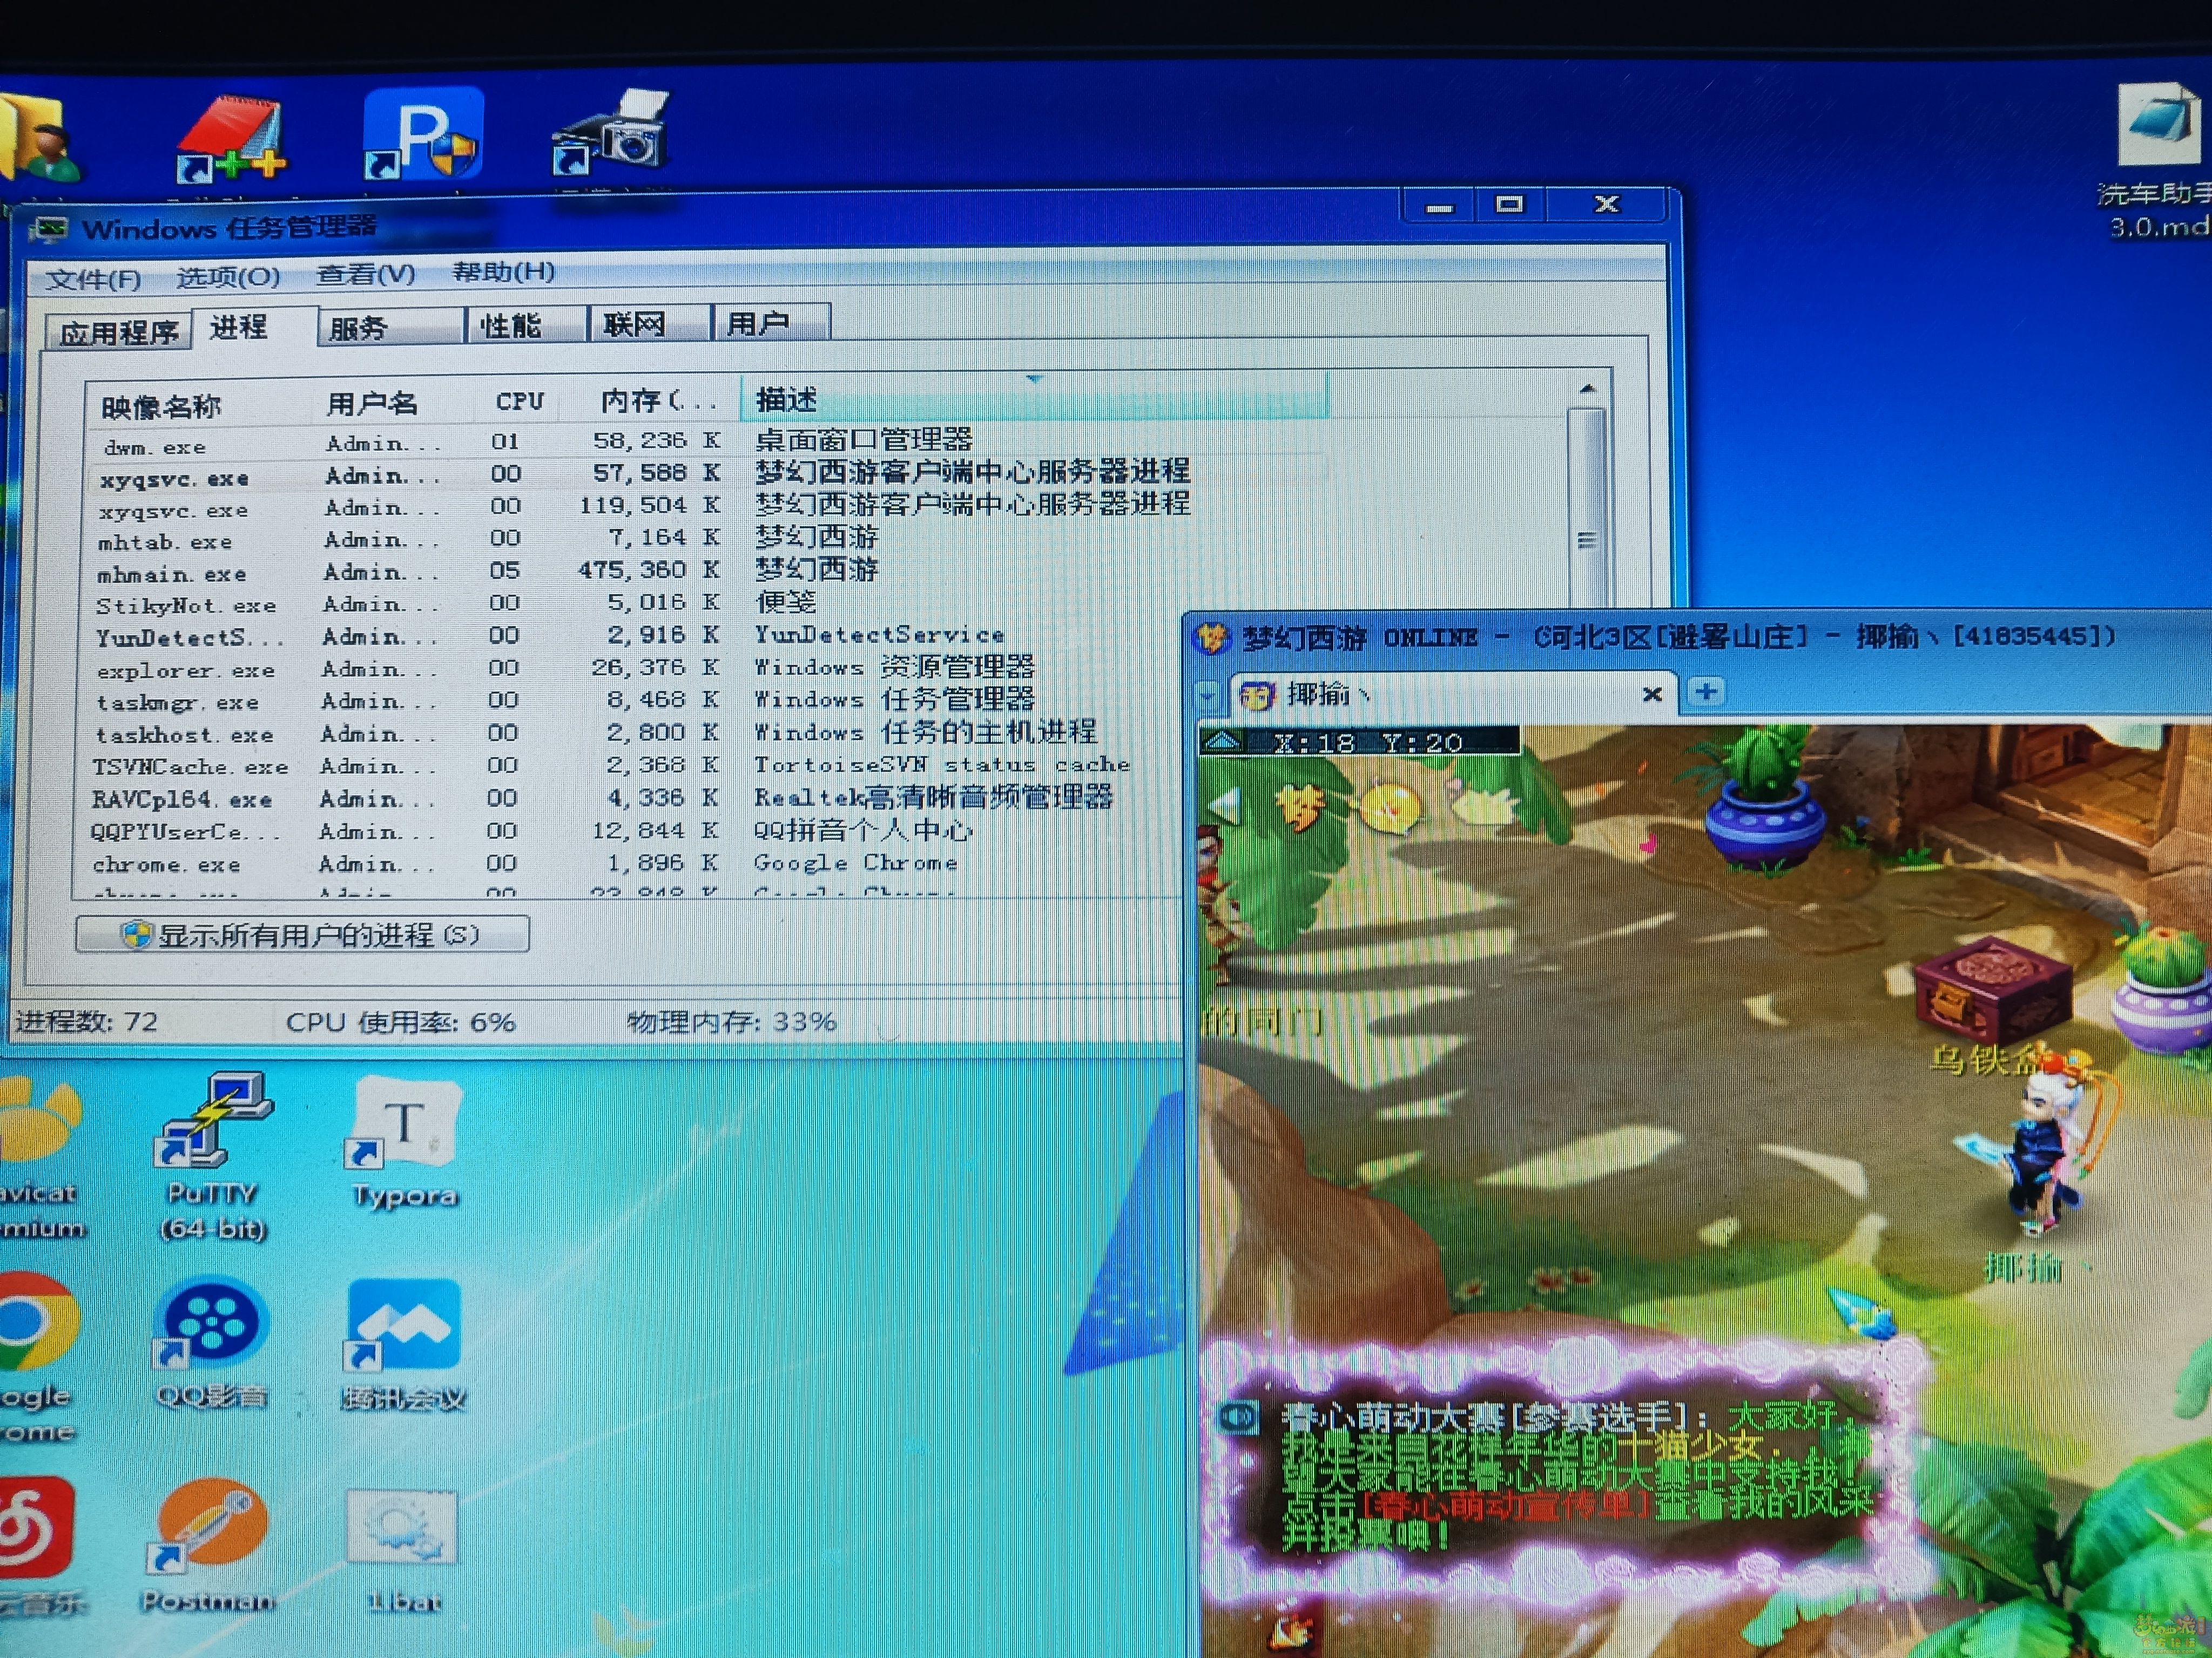This screenshot has width=2212, height=1658.
Task: Select the mhmain.exe process row
Action: pyautogui.click(x=710, y=572)
